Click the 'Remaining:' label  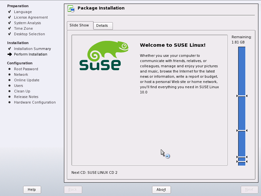(x=242, y=37)
